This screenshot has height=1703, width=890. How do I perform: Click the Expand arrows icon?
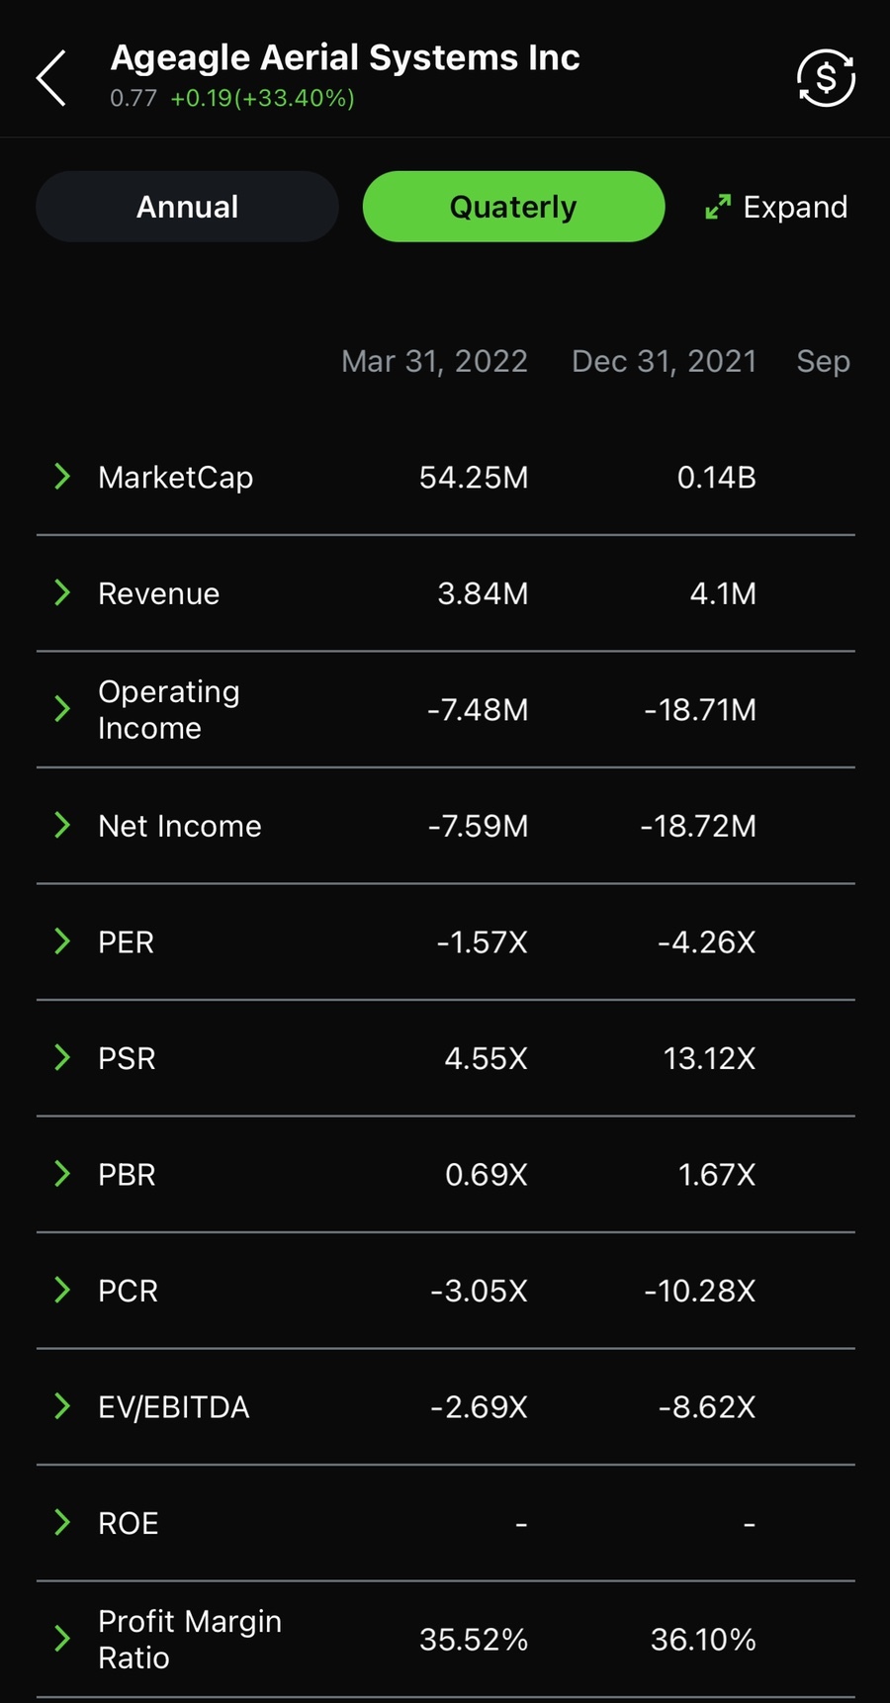[717, 207]
